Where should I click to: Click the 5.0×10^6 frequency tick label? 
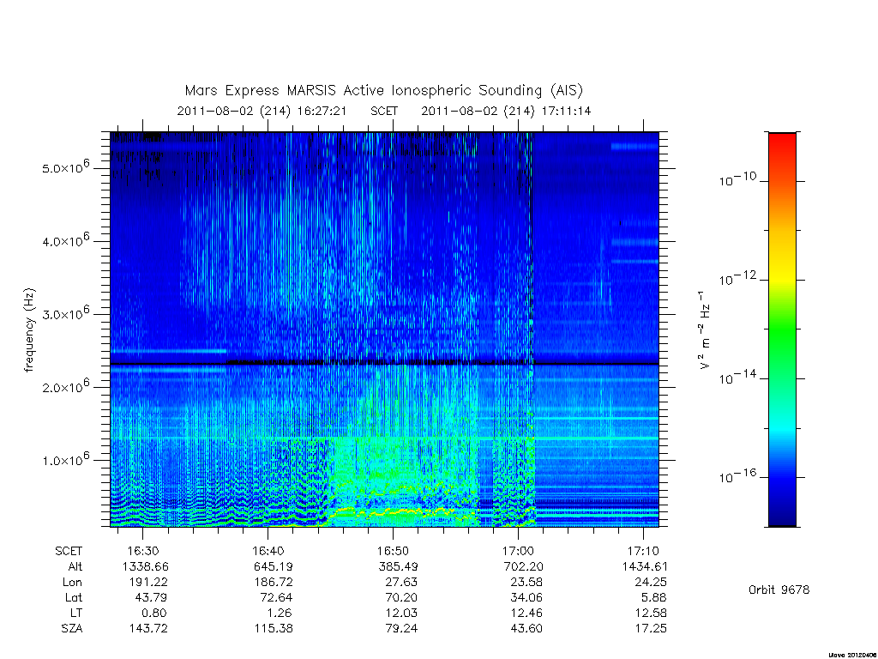(x=65, y=167)
